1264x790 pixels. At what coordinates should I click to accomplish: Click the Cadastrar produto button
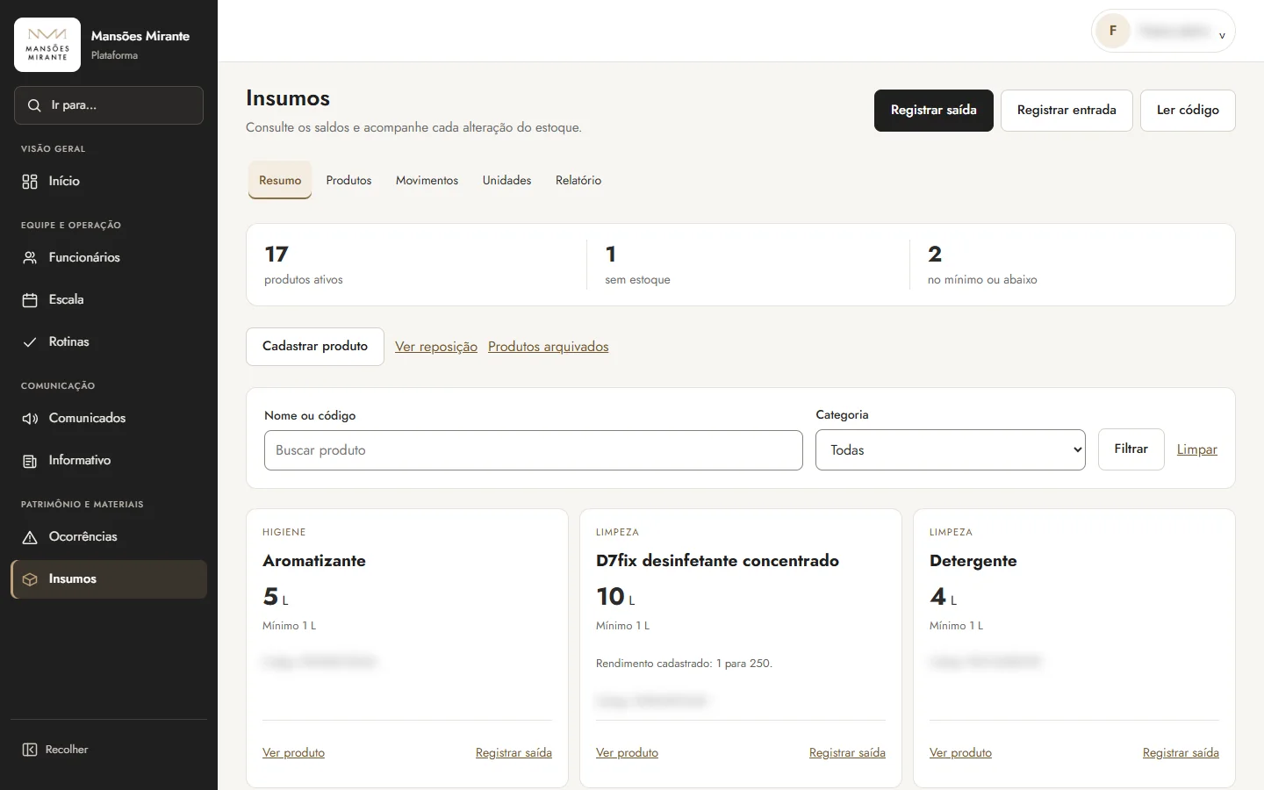pos(315,347)
